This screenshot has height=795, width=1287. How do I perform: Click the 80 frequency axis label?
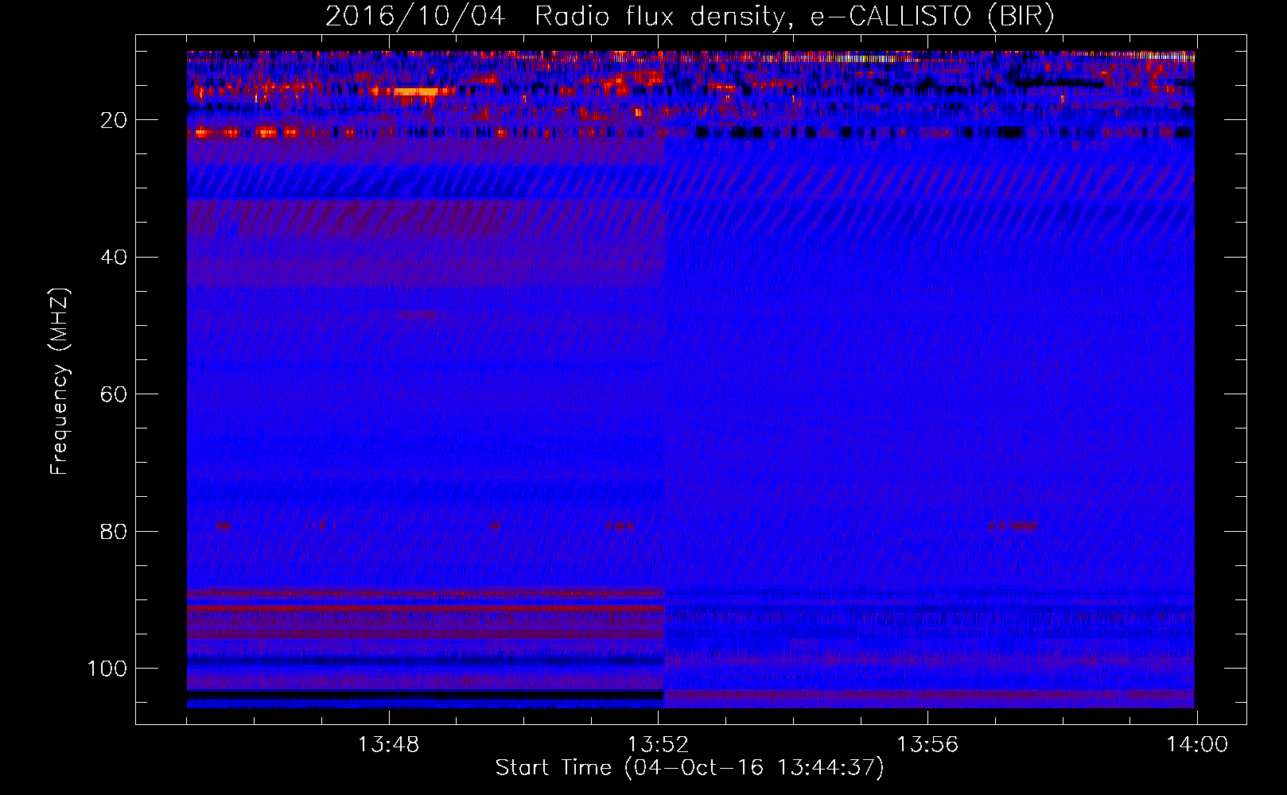tap(114, 531)
